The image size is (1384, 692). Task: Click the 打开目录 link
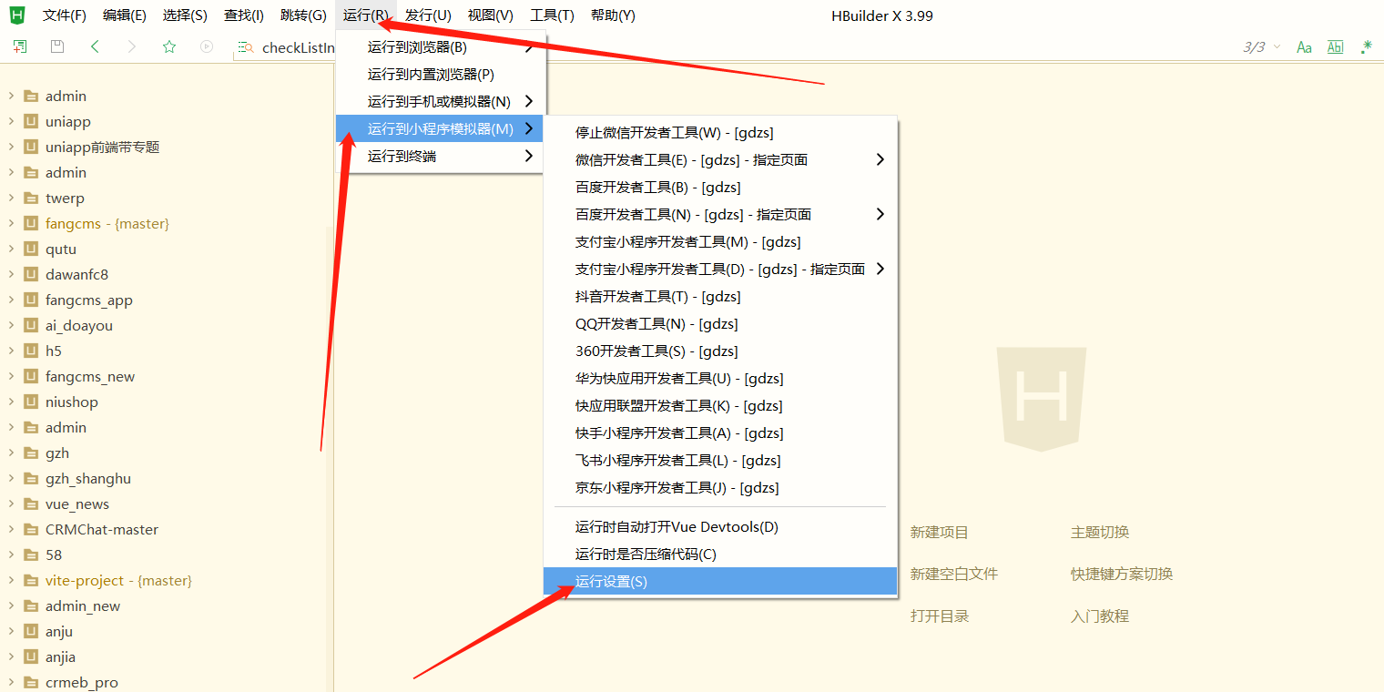(940, 616)
